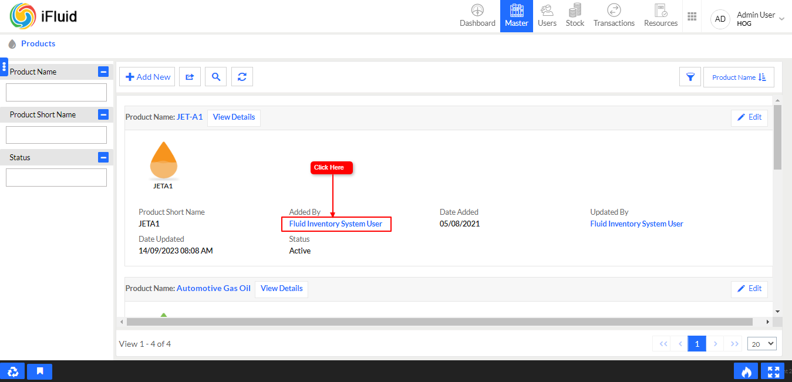Toggle sort by Product Name
The image size is (792, 382).
coord(739,77)
